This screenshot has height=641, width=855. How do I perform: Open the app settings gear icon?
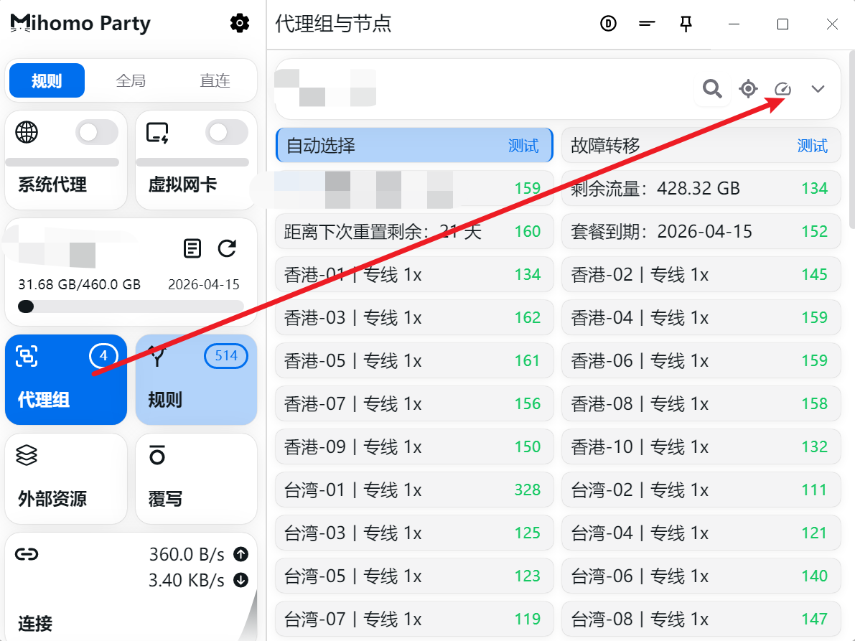click(240, 23)
